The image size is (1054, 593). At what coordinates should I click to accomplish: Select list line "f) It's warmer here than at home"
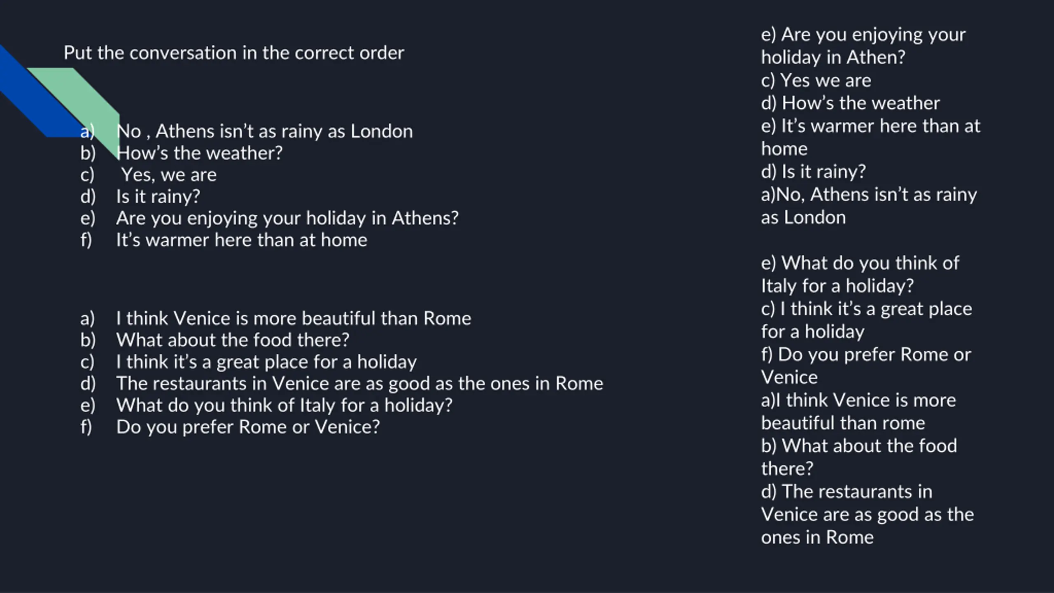(241, 240)
